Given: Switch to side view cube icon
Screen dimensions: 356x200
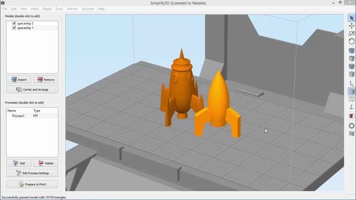Looking at the screenshot, I should point(352,74).
